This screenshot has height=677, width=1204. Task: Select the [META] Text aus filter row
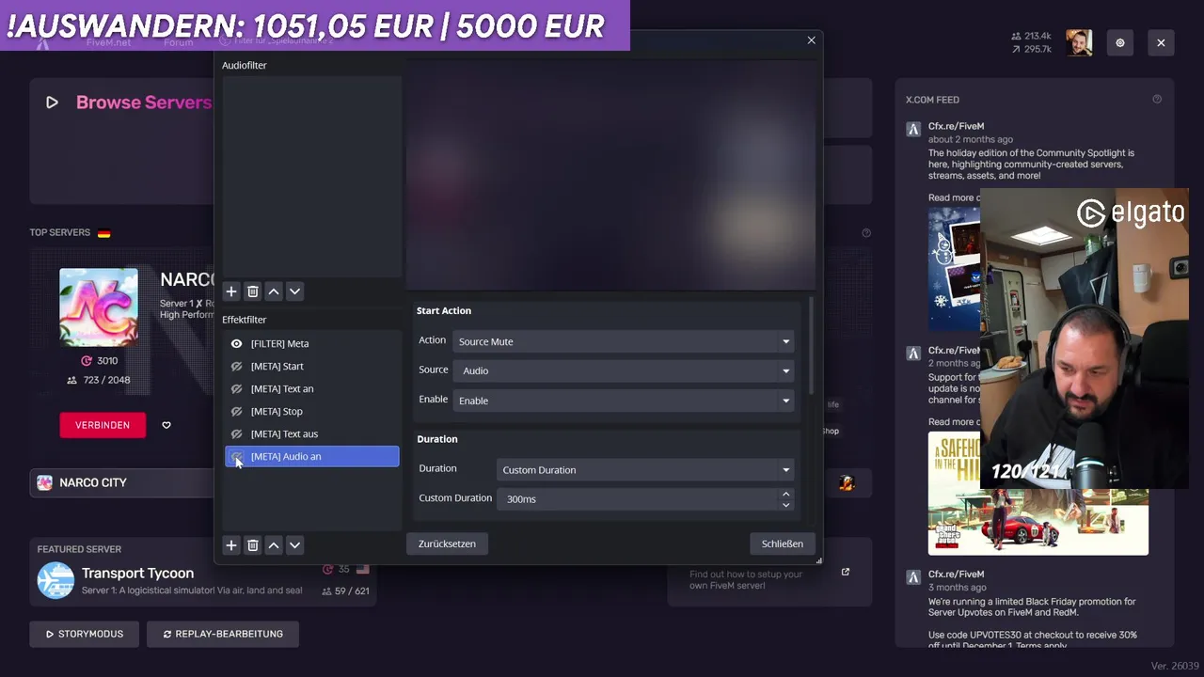coord(312,434)
